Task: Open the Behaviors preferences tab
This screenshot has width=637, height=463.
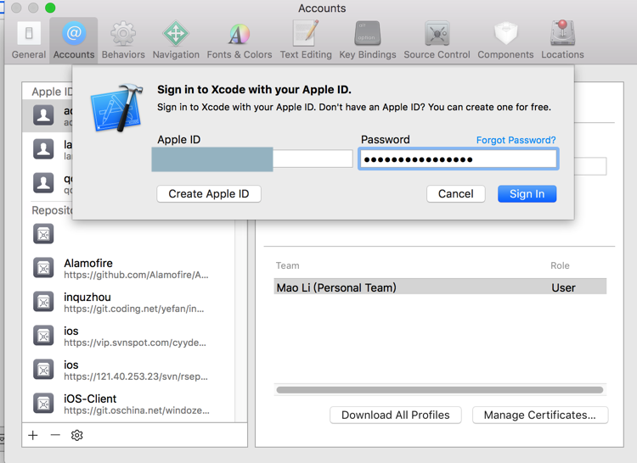Action: pos(123,41)
